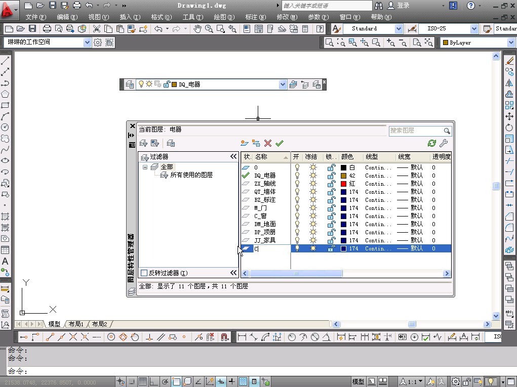Viewport: 517px width, 387px height.
Task: Click the green Refresh icon in layer manager
Action: coord(431,144)
